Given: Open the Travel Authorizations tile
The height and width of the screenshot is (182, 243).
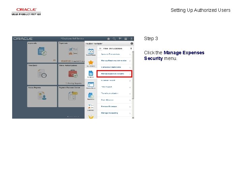Looking at the screenshot, I should coord(72,74).
